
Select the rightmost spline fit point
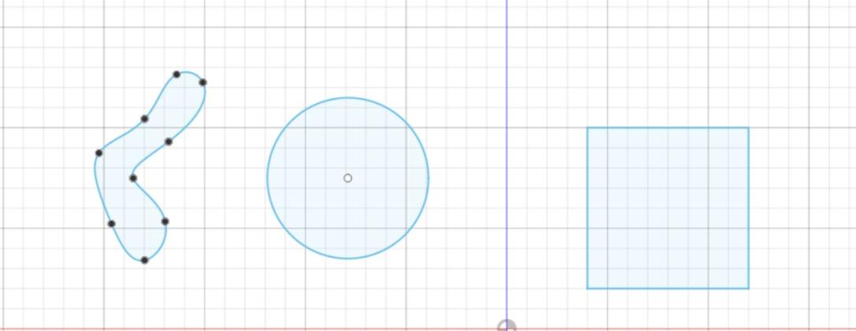point(202,83)
